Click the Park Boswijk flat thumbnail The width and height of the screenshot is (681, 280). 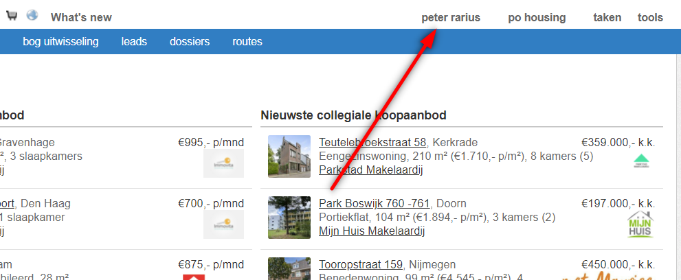[289, 218]
